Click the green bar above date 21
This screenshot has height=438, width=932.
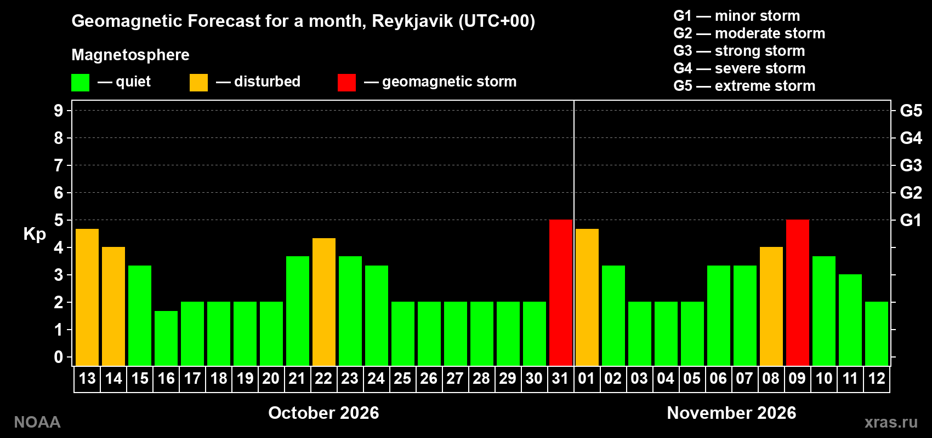pyautogui.click(x=298, y=311)
